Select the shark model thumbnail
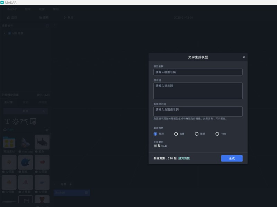 pos(42,142)
